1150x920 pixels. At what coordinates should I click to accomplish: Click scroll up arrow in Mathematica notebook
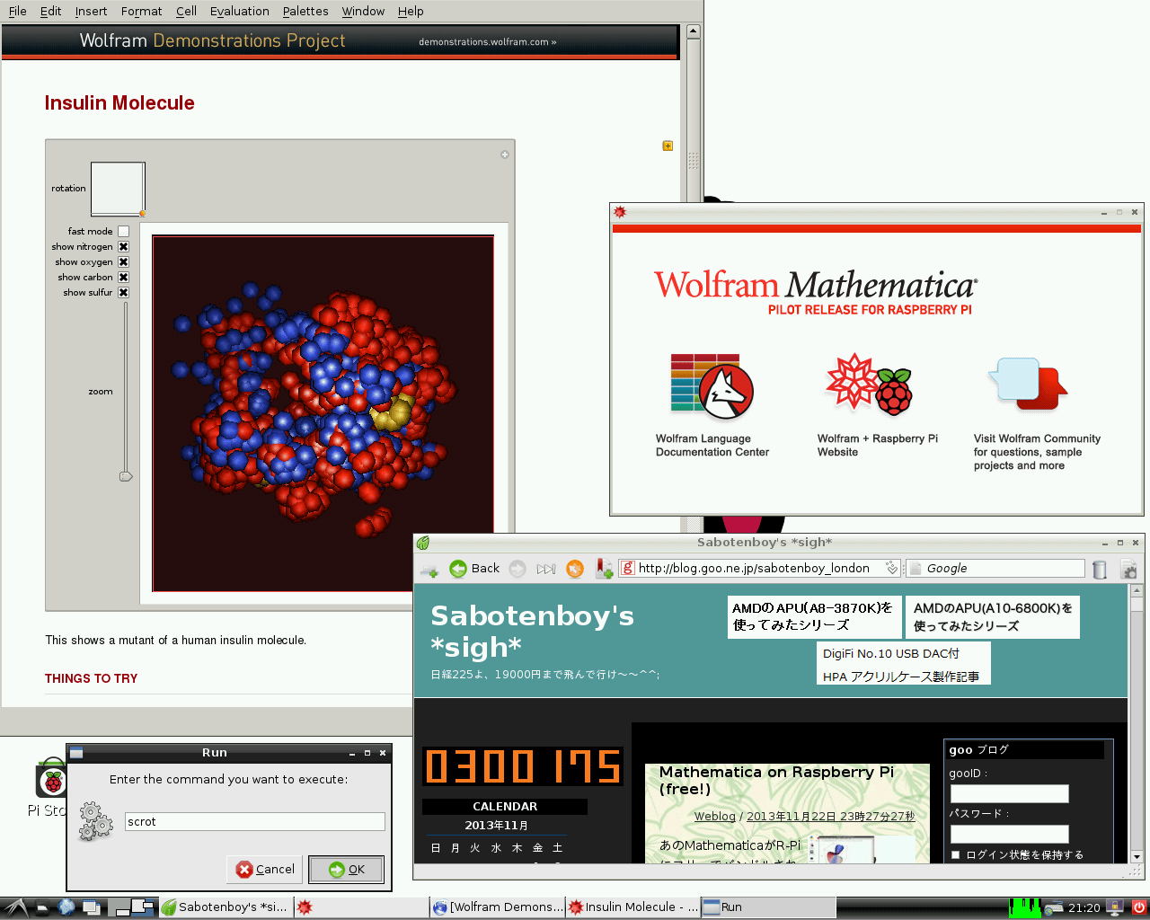[693, 31]
